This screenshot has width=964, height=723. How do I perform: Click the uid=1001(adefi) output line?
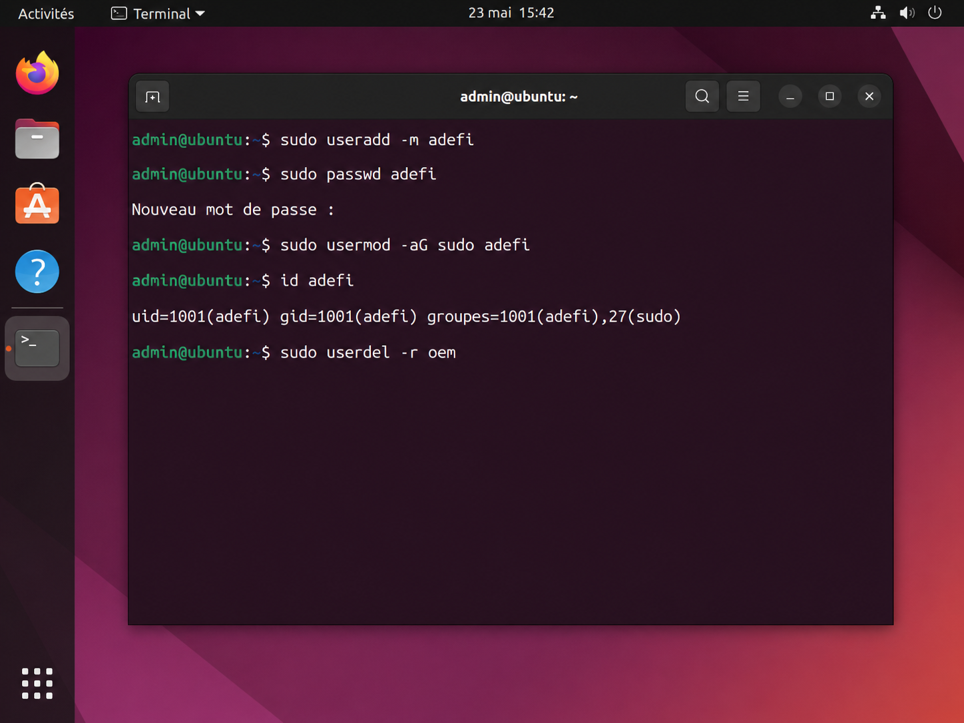[x=406, y=316]
